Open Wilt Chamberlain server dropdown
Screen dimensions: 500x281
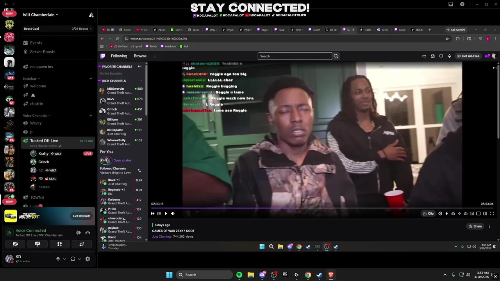point(41,15)
